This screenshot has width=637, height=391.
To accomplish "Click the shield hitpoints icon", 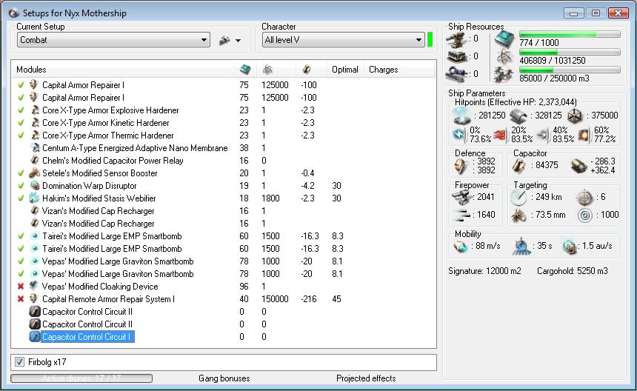I will 463,116.
